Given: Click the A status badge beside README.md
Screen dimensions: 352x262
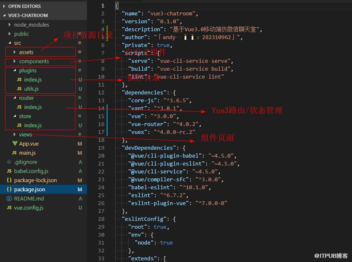Looking at the screenshot, I should pyautogui.click(x=80, y=198).
